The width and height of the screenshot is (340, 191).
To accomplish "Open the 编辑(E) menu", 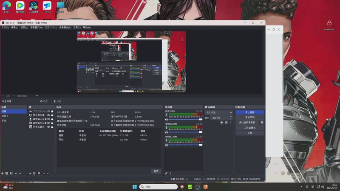I will pyautogui.click(x=14, y=28).
